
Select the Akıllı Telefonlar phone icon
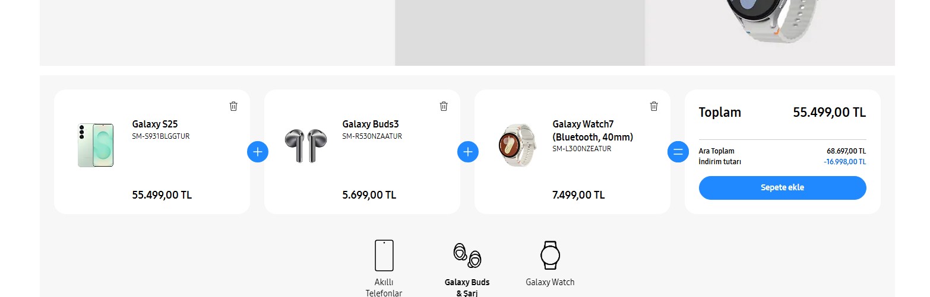click(x=384, y=256)
